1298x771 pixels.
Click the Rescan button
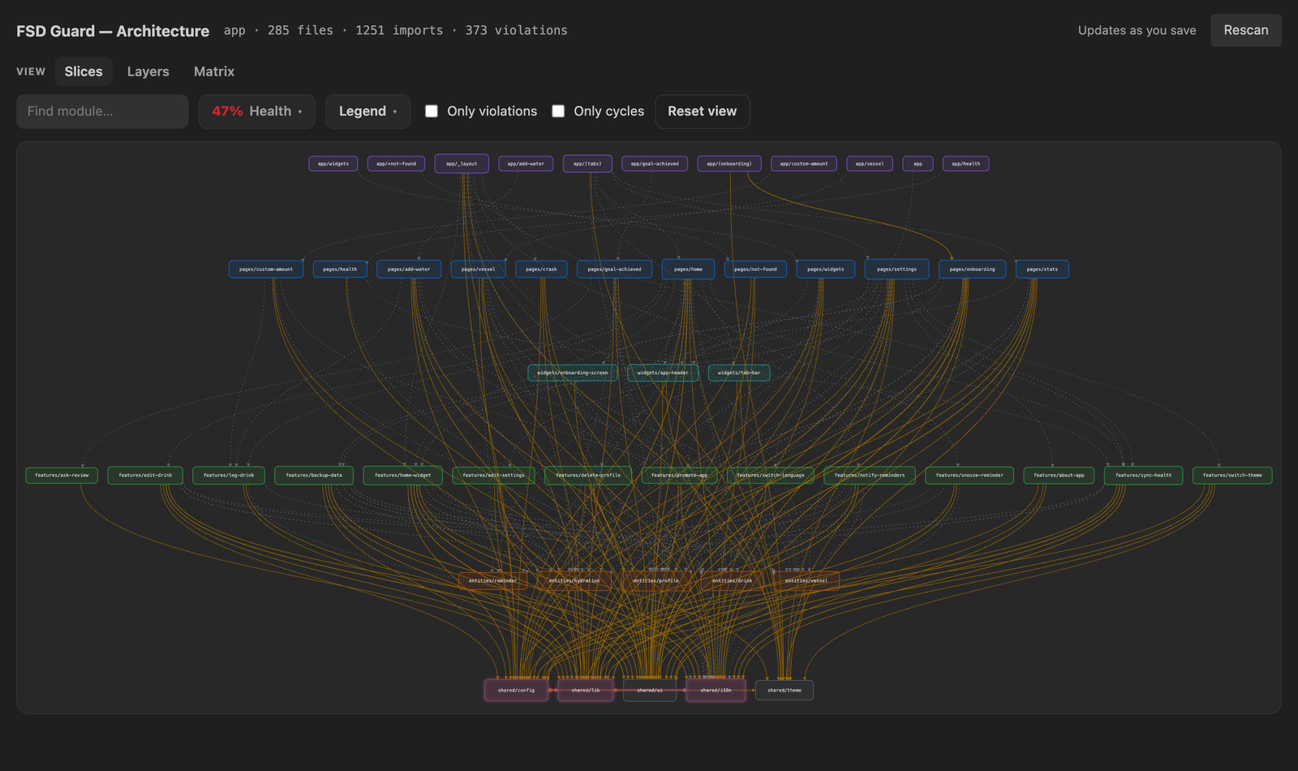[x=1246, y=30]
